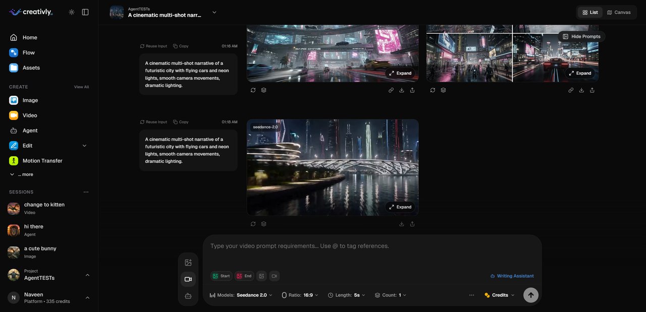646x312 pixels.
Task: Open Flow from sidebar
Action: [x=29, y=52]
